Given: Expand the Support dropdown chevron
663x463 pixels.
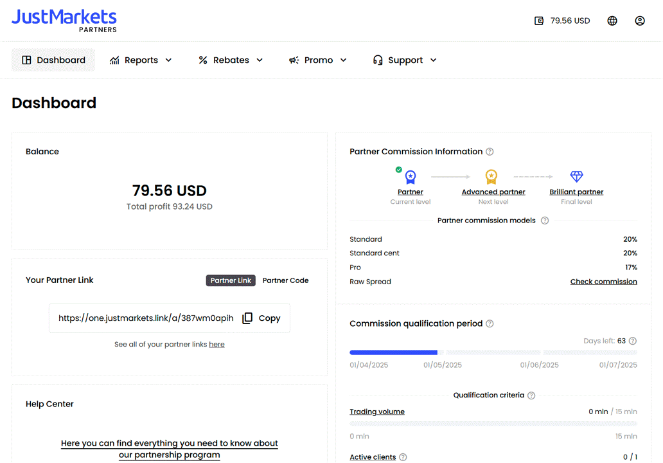Looking at the screenshot, I should (x=434, y=60).
